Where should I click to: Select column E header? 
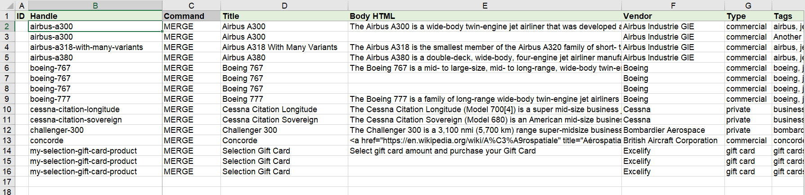[x=485, y=5]
